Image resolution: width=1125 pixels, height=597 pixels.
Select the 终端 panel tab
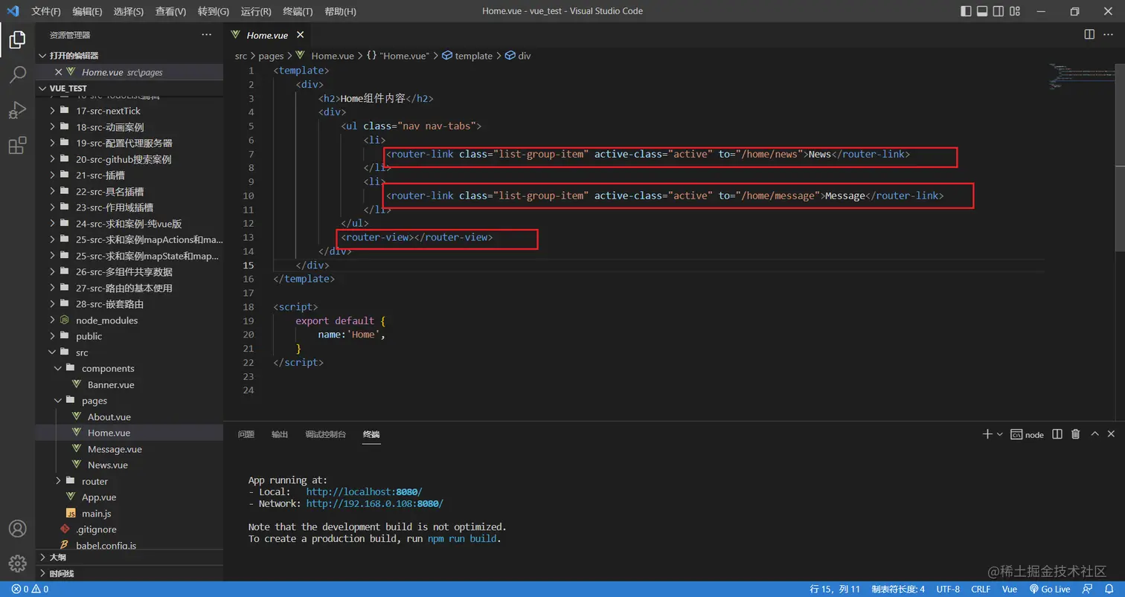click(x=371, y=434)
